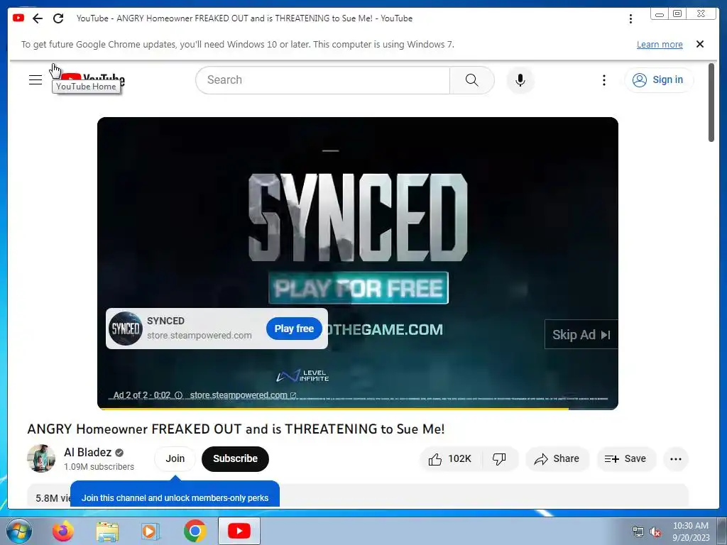Open Google Chrome from taskbar
The height and width of the screenshot is (545, 727).
(195, 531)
